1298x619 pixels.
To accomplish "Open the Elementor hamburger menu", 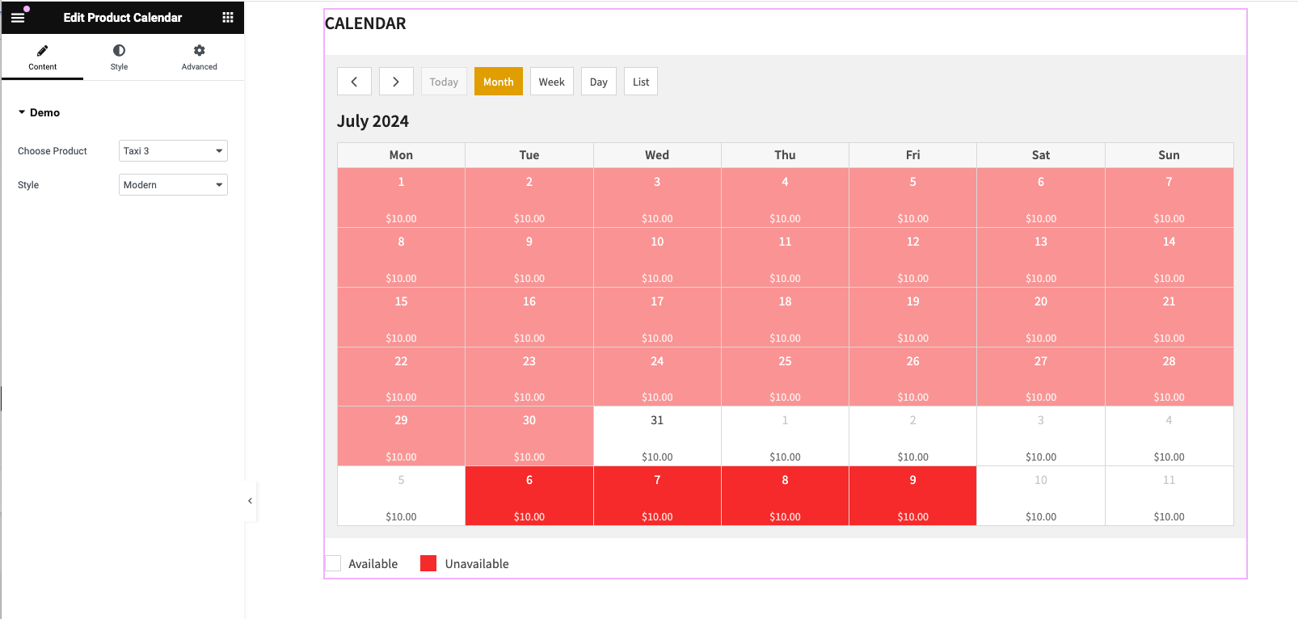I will coord(18,17).
